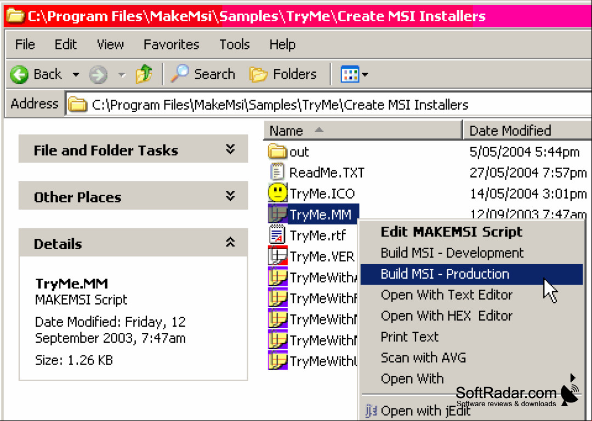Screen dimensions: 592x421
Task: Click the highlighted TryMe.MM file name
Action: tap(321, 214)
